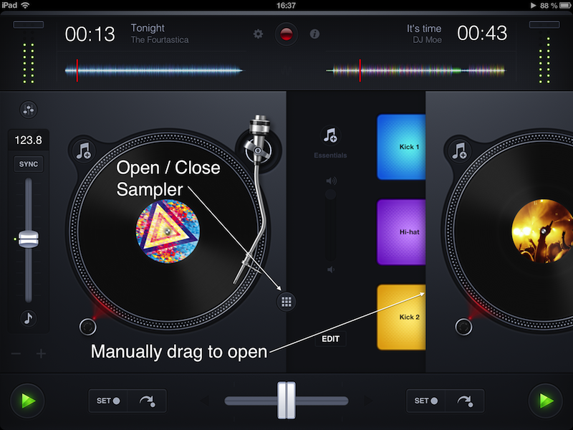Open the info icon in top bar
This screenshot has height=430, width=573.
click(314, 34)
